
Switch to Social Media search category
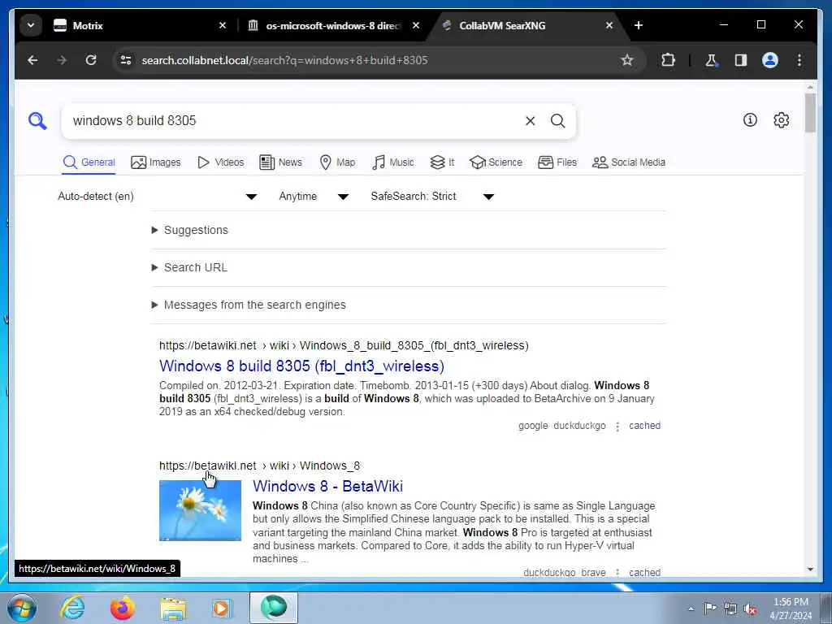pyautogui.click(x=629, y=162)
